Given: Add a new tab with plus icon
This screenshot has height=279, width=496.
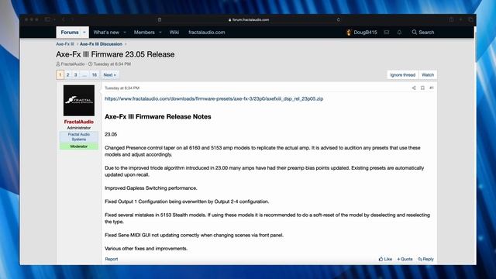Looking at the screenshot, I should click(x=461, y=19).
